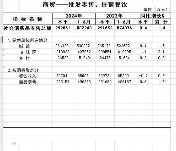
Task: Select the 指标名称 header cell
Action: pyautogui.click(x=28, y=19)
